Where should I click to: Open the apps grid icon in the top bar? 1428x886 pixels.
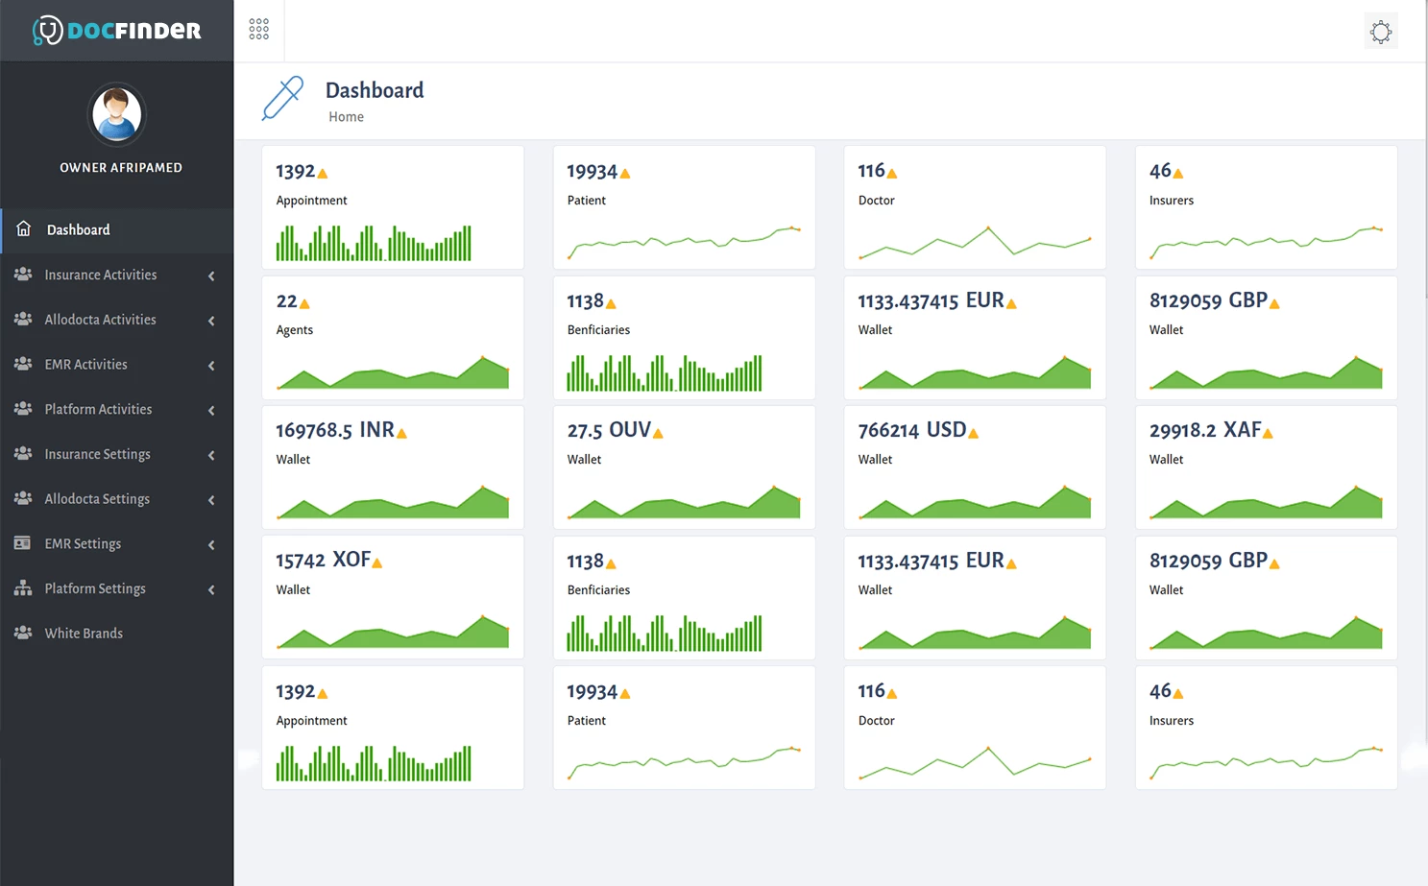coord(258,29)
